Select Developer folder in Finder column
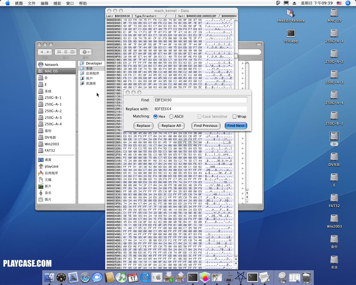The width and height of the screenshot is (356, 285). pos(91,63)
